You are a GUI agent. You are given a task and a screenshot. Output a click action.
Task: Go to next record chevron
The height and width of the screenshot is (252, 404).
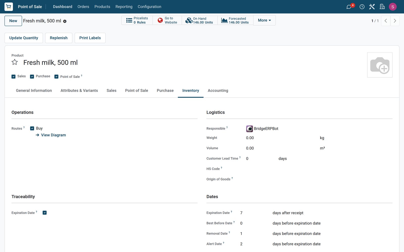point(395,21)
